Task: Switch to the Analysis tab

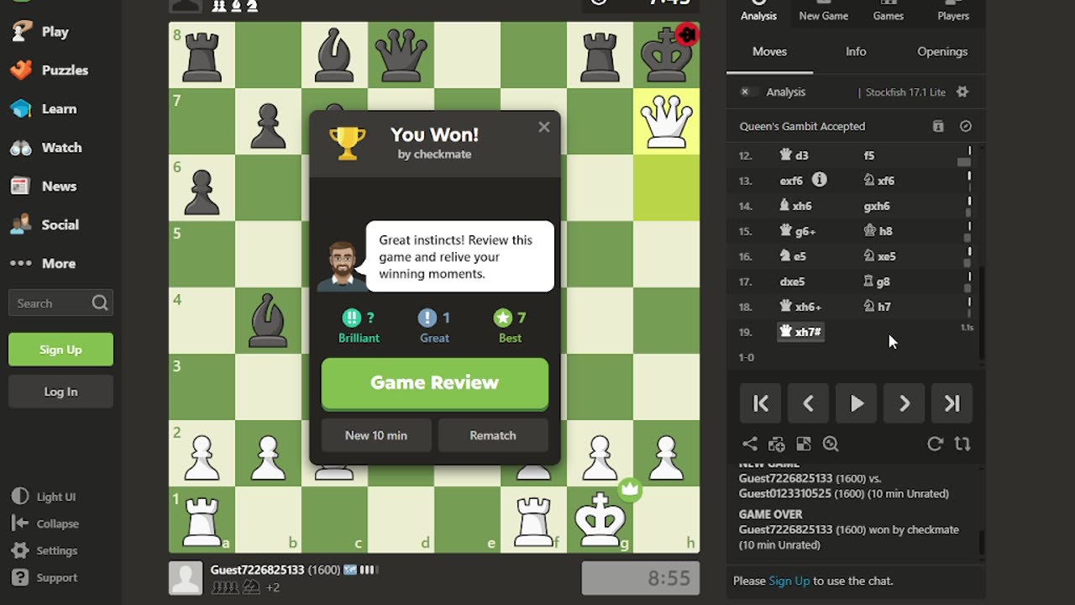Action: click(x=758, y=12)
